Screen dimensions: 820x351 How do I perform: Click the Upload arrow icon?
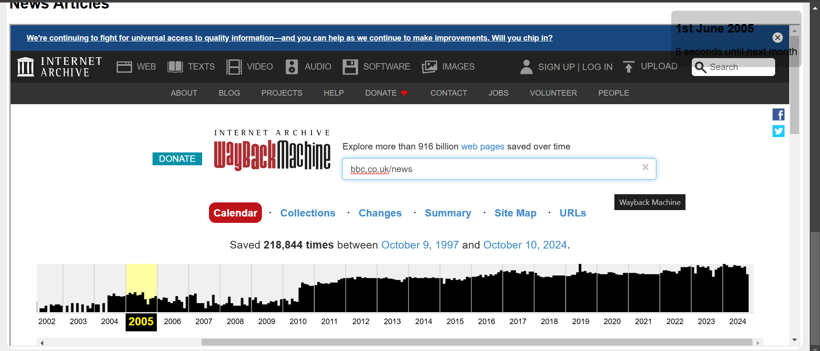coord(629,67)
